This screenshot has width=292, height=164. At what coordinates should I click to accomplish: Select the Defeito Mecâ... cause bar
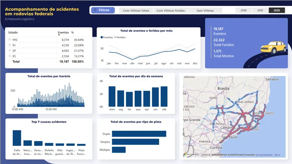point(49,144)
